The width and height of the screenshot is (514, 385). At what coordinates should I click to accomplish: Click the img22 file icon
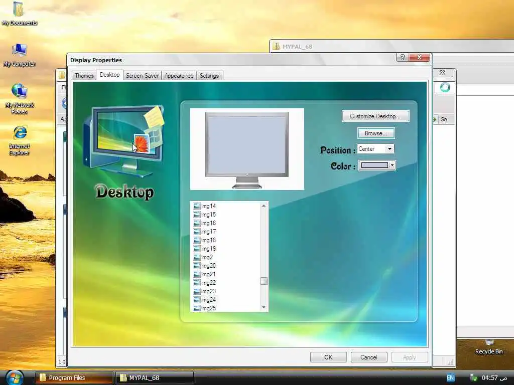[197, 283]
